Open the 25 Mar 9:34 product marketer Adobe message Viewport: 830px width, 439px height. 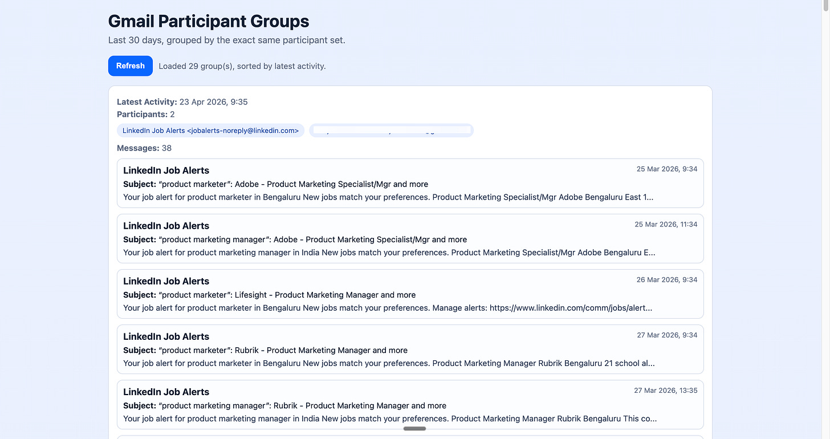pyautogui.click(x=410, y=183)
